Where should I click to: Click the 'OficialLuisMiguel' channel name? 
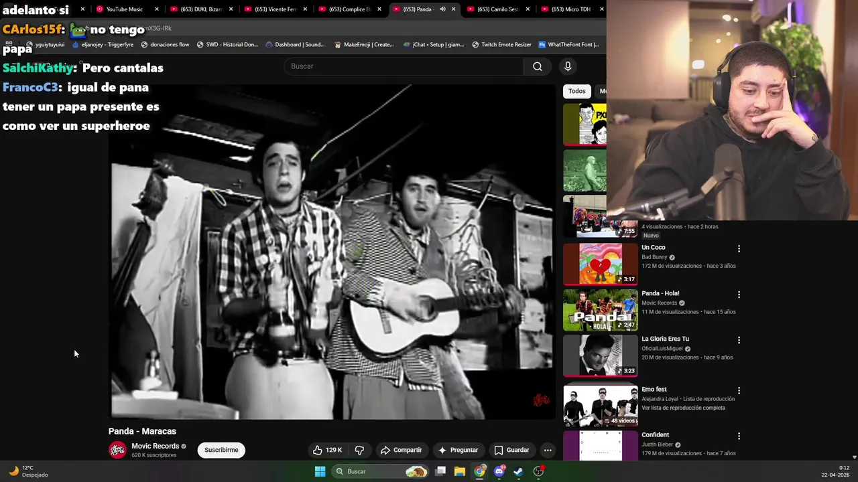[x=662, y=349]
